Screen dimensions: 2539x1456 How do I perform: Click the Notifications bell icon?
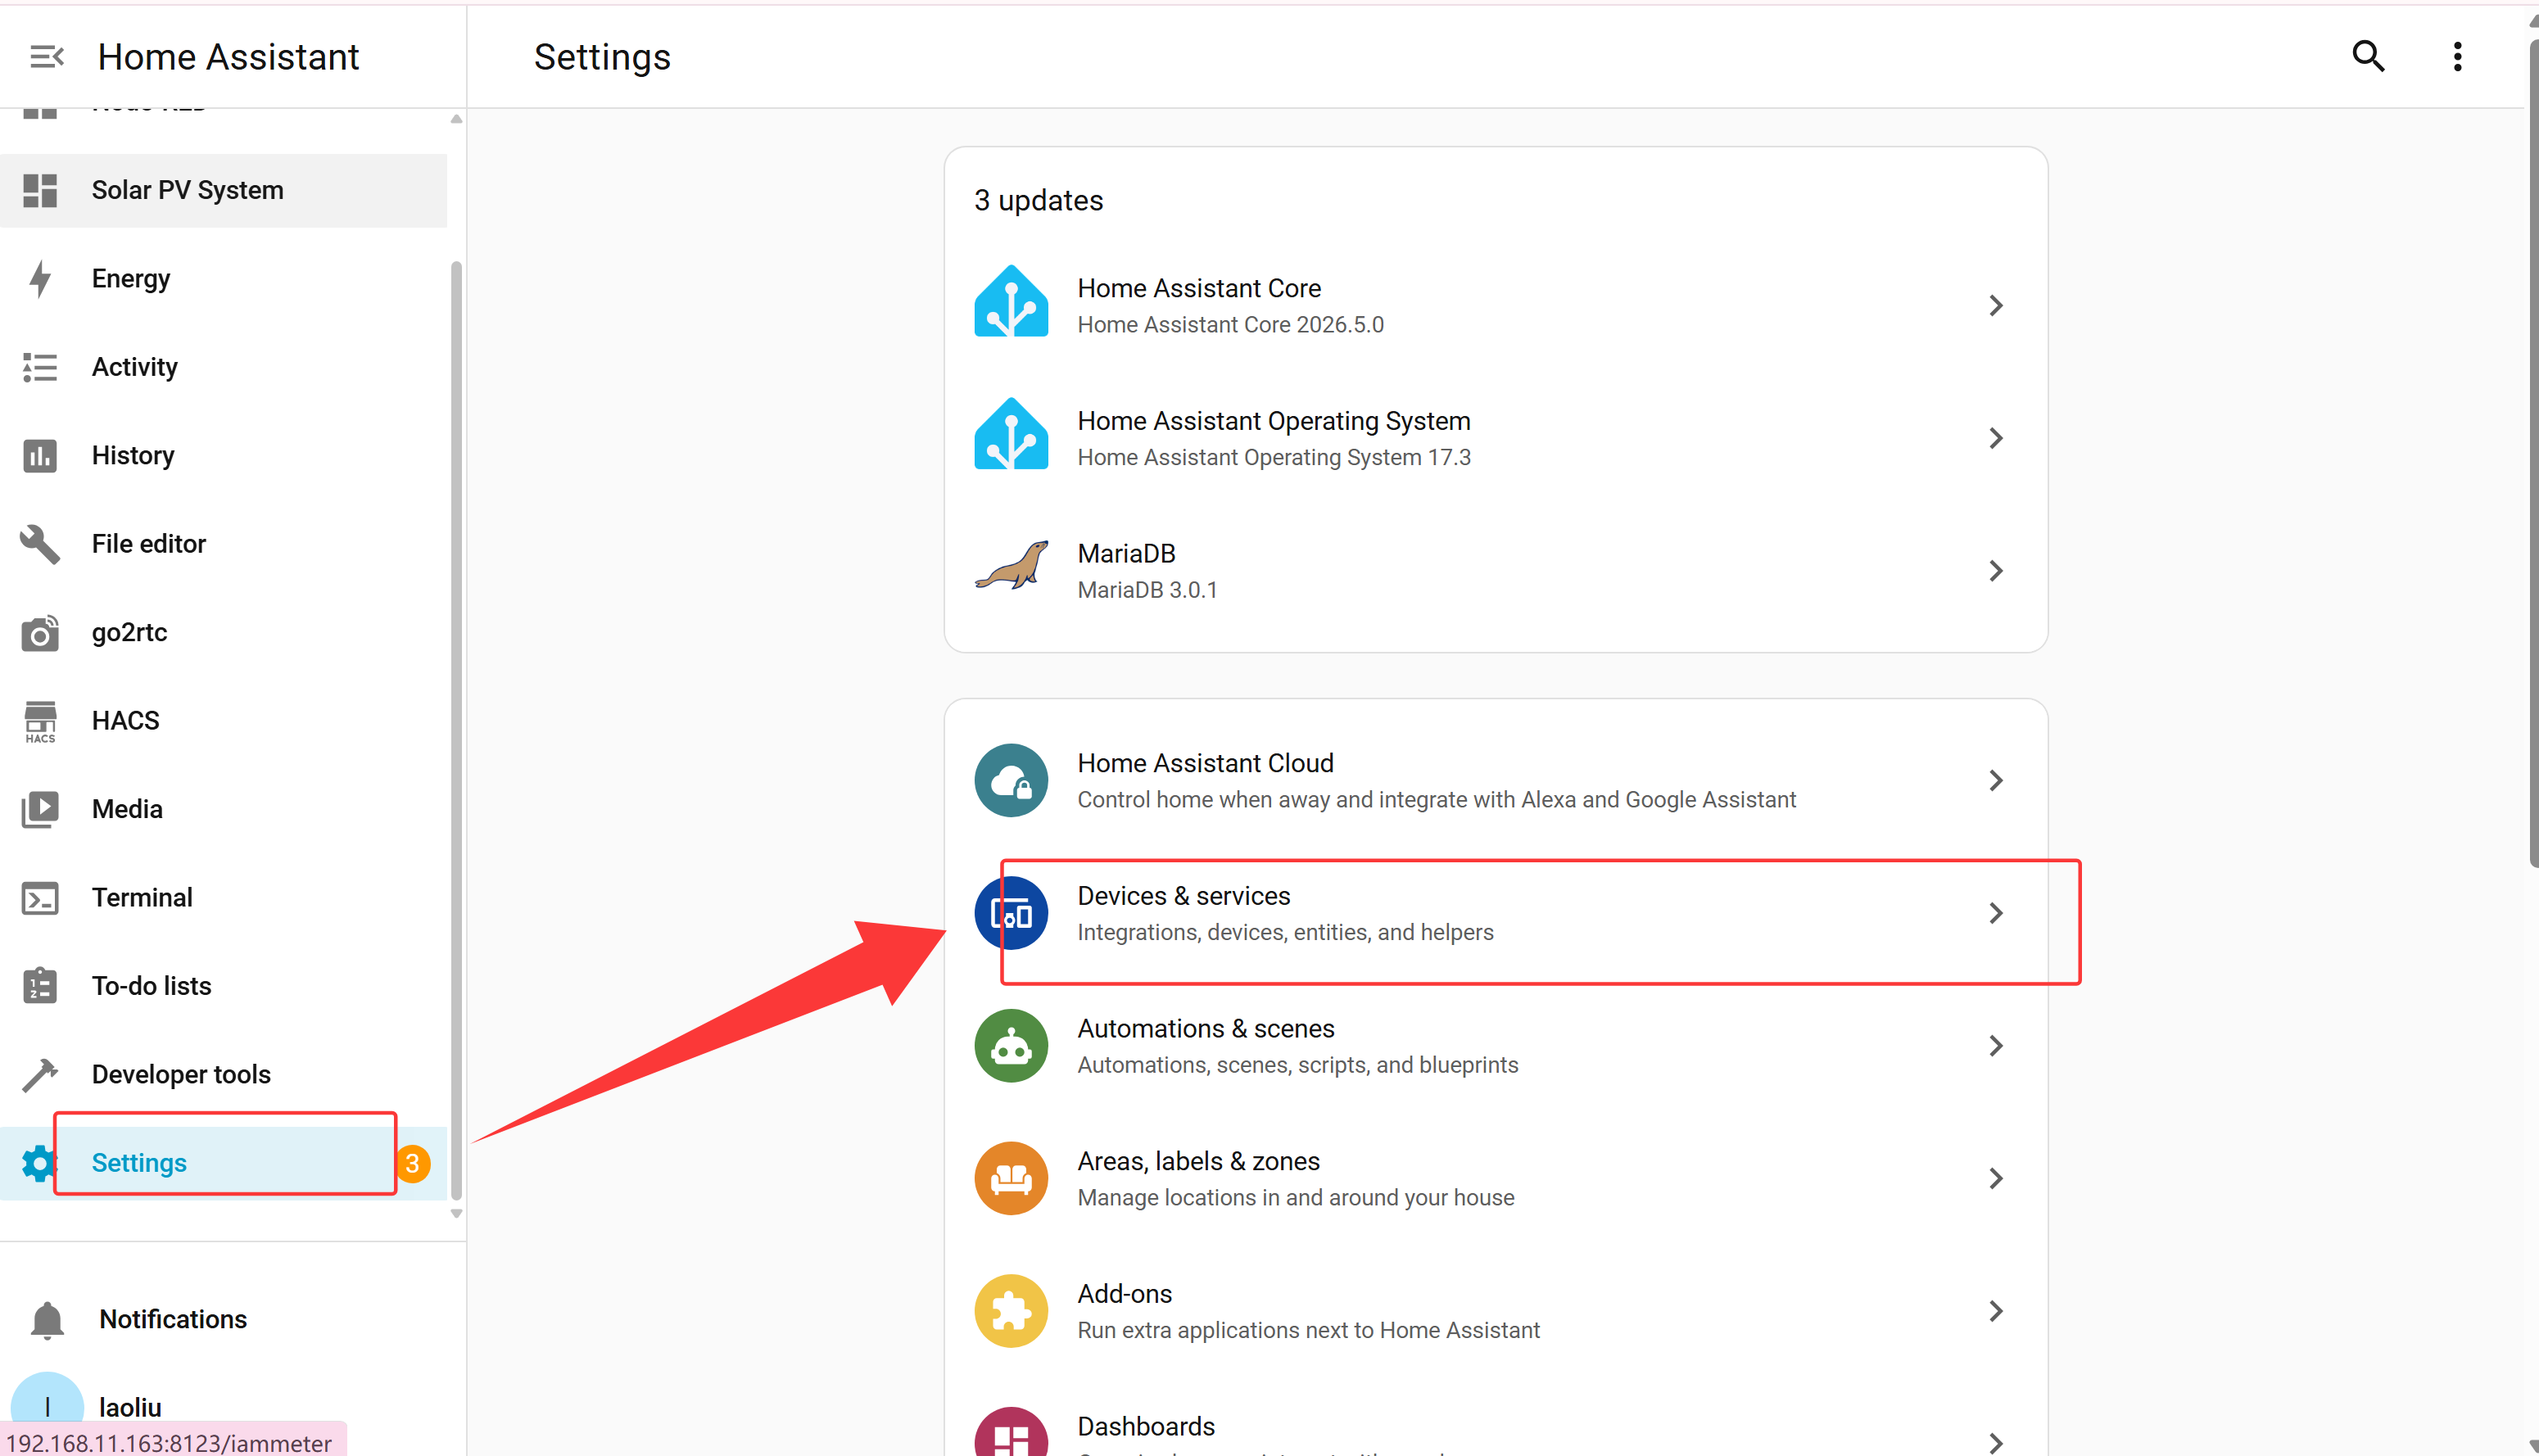[x=47, y=1320]
